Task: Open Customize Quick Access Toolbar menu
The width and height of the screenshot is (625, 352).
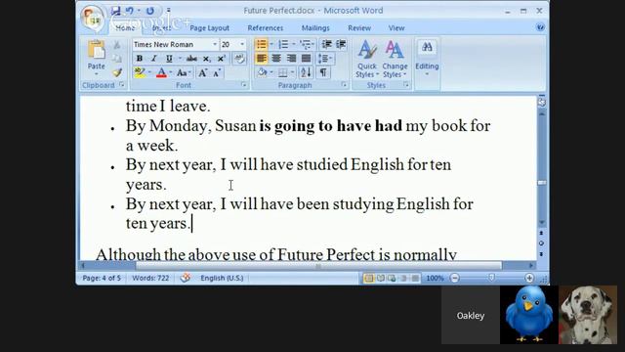Action: click(x=168, y=11)
